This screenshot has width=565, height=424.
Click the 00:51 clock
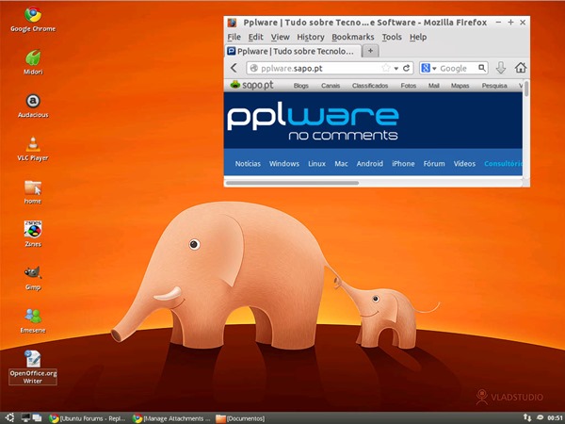(x=556, y=417)
